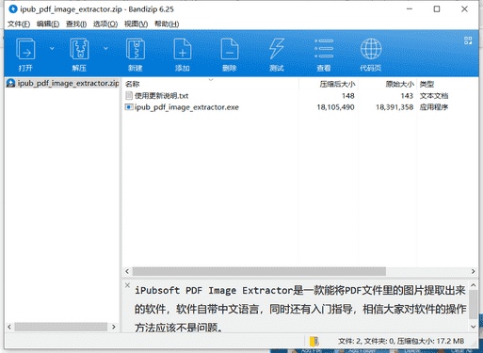Click the 应用程序 type cell
483x353 pixels.
(x=434, y=107)
